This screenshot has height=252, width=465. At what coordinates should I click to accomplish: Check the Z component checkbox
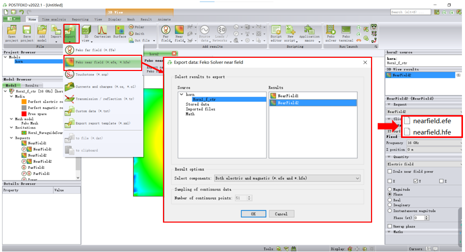click(x=441, y=181)
